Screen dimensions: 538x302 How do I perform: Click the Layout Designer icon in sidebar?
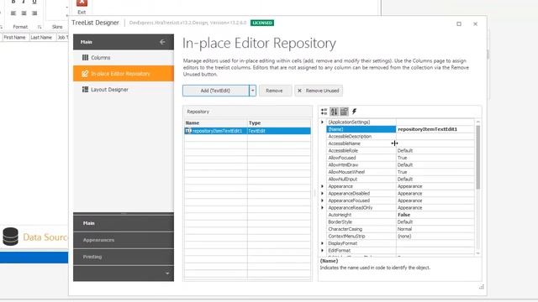(x=85, y=90)
